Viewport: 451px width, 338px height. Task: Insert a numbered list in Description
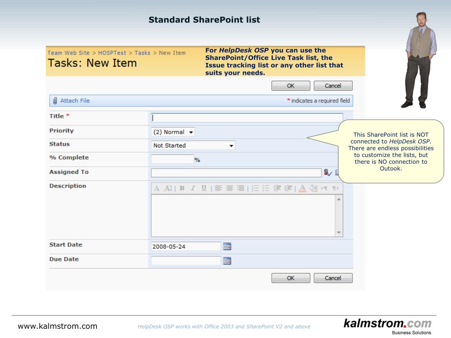[255, 188]
